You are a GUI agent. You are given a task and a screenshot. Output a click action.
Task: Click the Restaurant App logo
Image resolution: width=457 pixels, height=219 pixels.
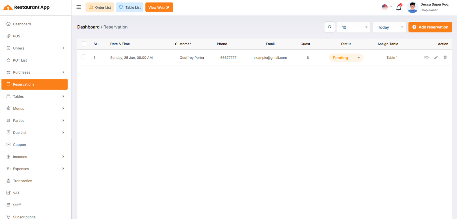[x=26, y=7]
